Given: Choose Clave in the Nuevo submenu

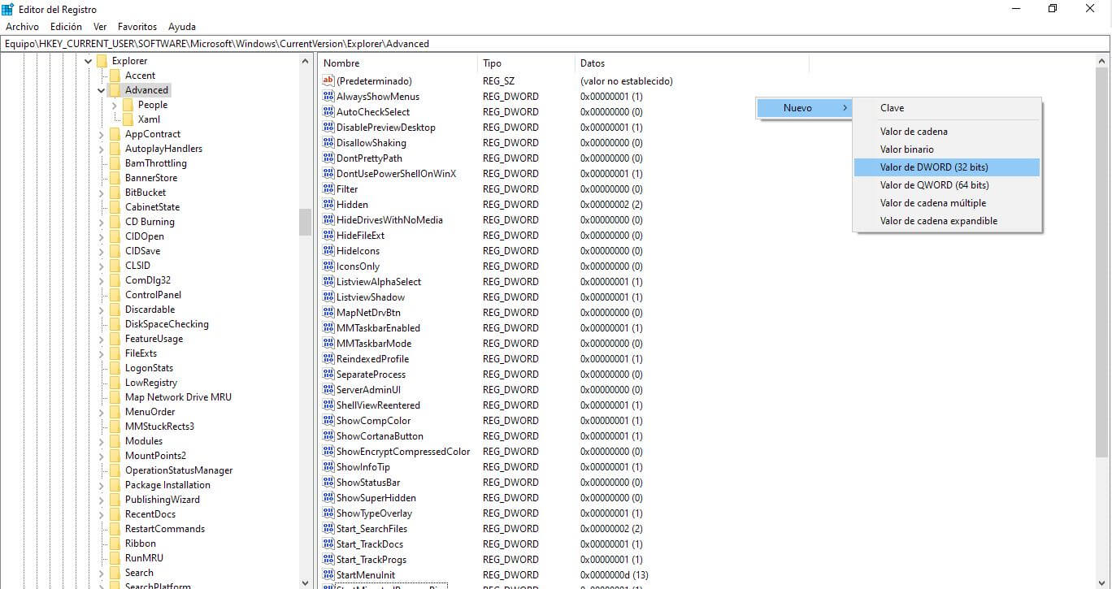Looking at the screenshot, I should click(x=947, y=108).
